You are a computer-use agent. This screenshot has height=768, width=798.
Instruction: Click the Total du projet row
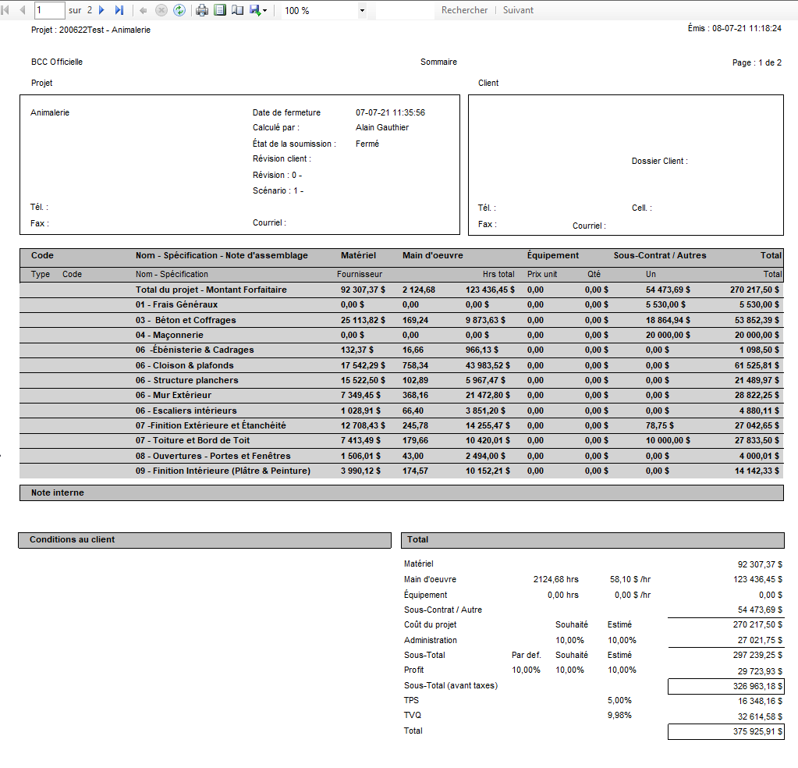pyautogui.click(x=211, y=290)
